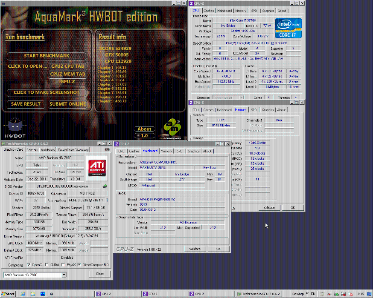Click the CPU-Z Z icon in top CPU window titlebar
The height and width of the screenshot is (298, 373).
click(191, 3)
